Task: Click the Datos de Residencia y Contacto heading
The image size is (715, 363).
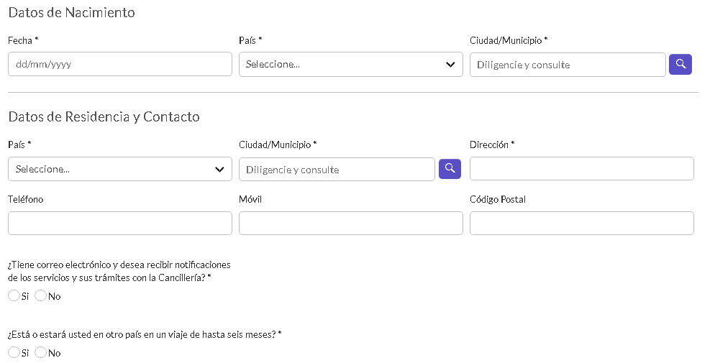Action: [x=104, y=116]
